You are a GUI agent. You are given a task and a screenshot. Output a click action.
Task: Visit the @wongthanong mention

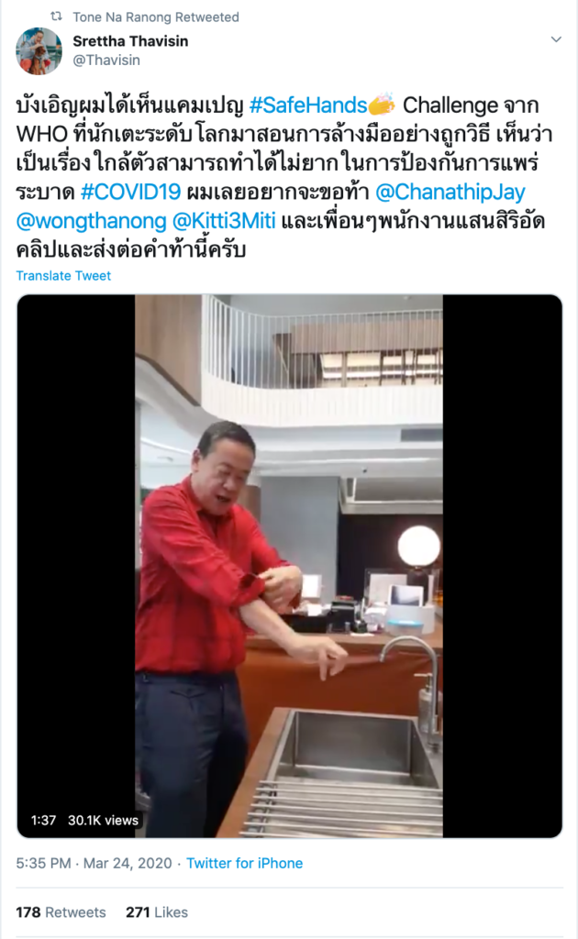click(x=91, y=221)
